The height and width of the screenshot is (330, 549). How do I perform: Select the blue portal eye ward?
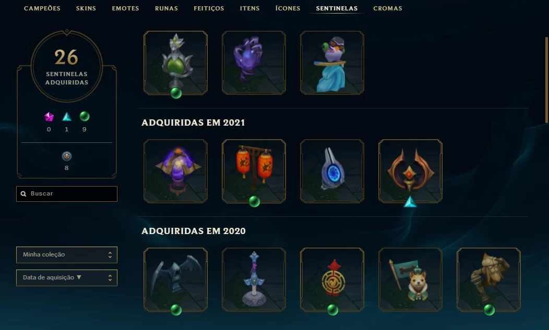click(x=332, y=172)
